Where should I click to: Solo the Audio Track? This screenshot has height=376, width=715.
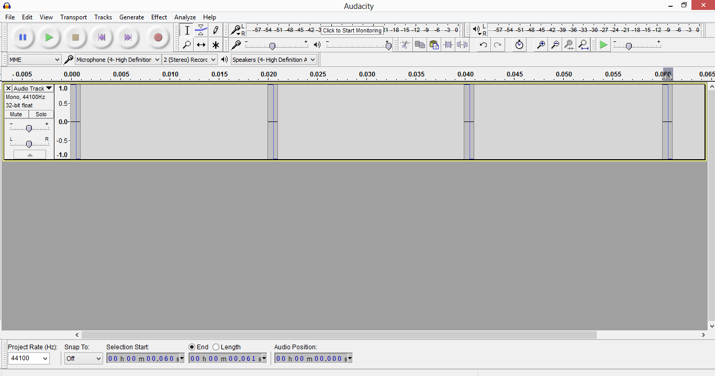point(41,114)
